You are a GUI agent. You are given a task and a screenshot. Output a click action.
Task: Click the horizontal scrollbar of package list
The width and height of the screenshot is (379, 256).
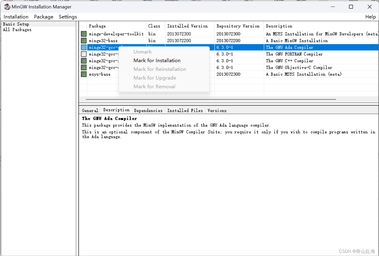(x=211, y=99)
